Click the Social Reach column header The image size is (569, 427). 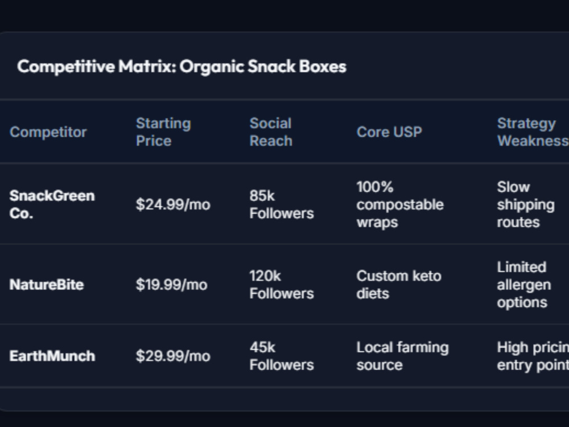[x=271, y=132]
